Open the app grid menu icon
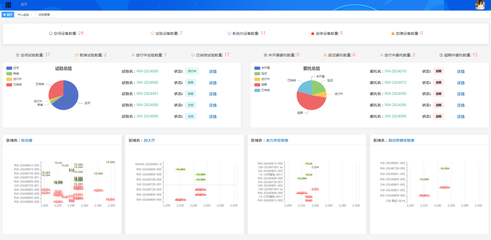Image resolution: width=491 pixels, height=240 pixels. (8, 5)
